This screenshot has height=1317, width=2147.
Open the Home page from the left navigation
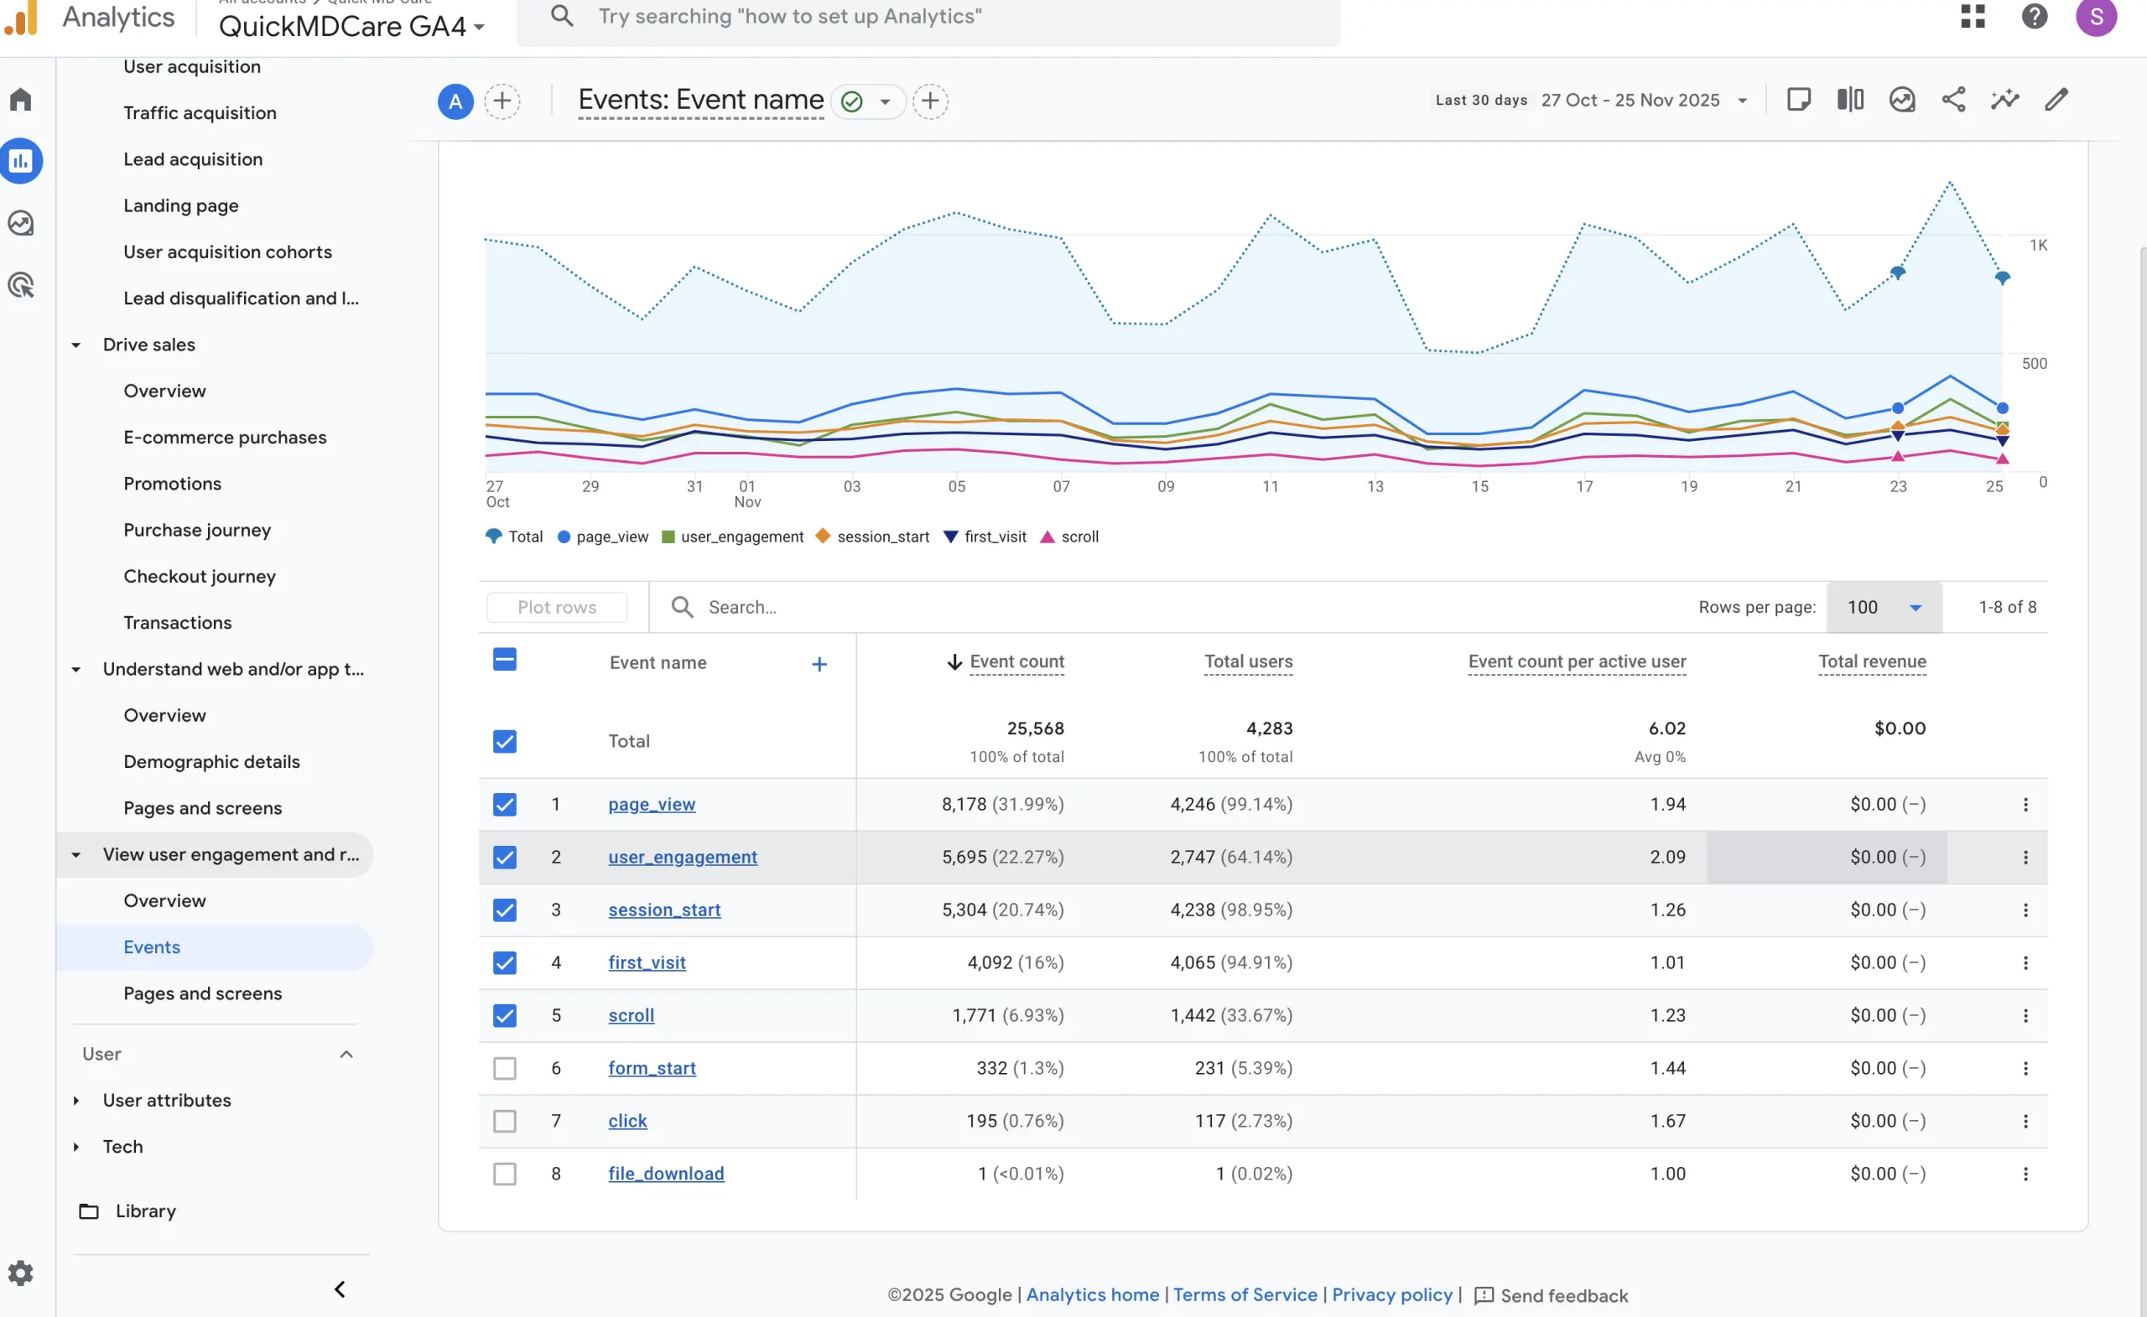[x=21, y=99]
